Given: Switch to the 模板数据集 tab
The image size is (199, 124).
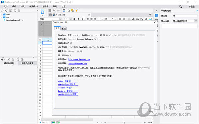Looking at the screenshot, I should 9,63.
